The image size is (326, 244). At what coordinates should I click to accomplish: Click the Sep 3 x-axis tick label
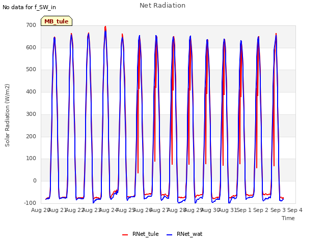pos(278,210)
